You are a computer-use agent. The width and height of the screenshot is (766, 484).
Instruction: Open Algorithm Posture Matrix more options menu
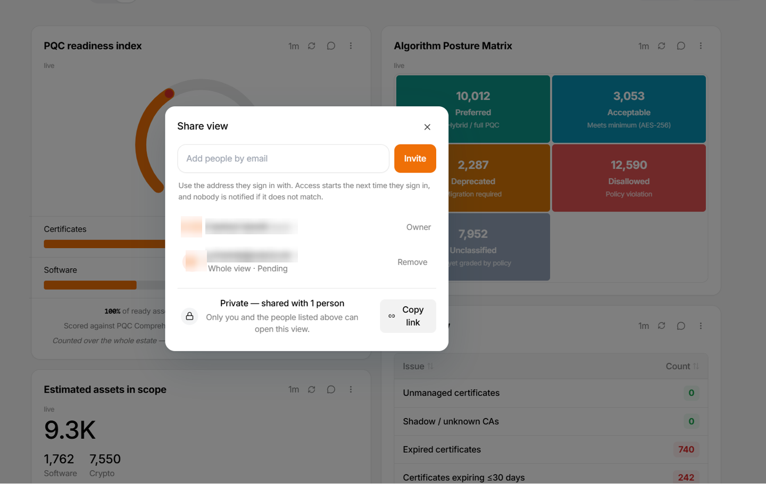click(x=701, y=46)
